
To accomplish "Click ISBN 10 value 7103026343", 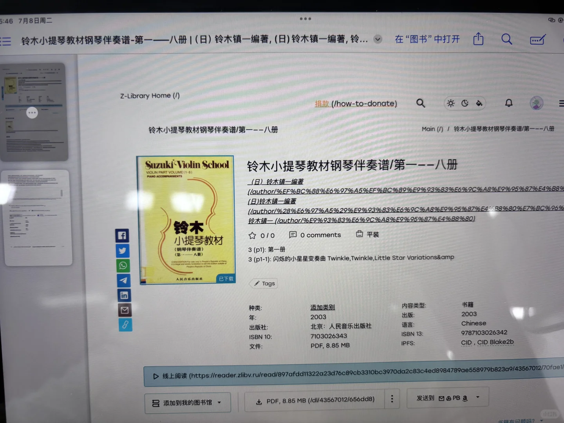I will click(x=329, y=336).
